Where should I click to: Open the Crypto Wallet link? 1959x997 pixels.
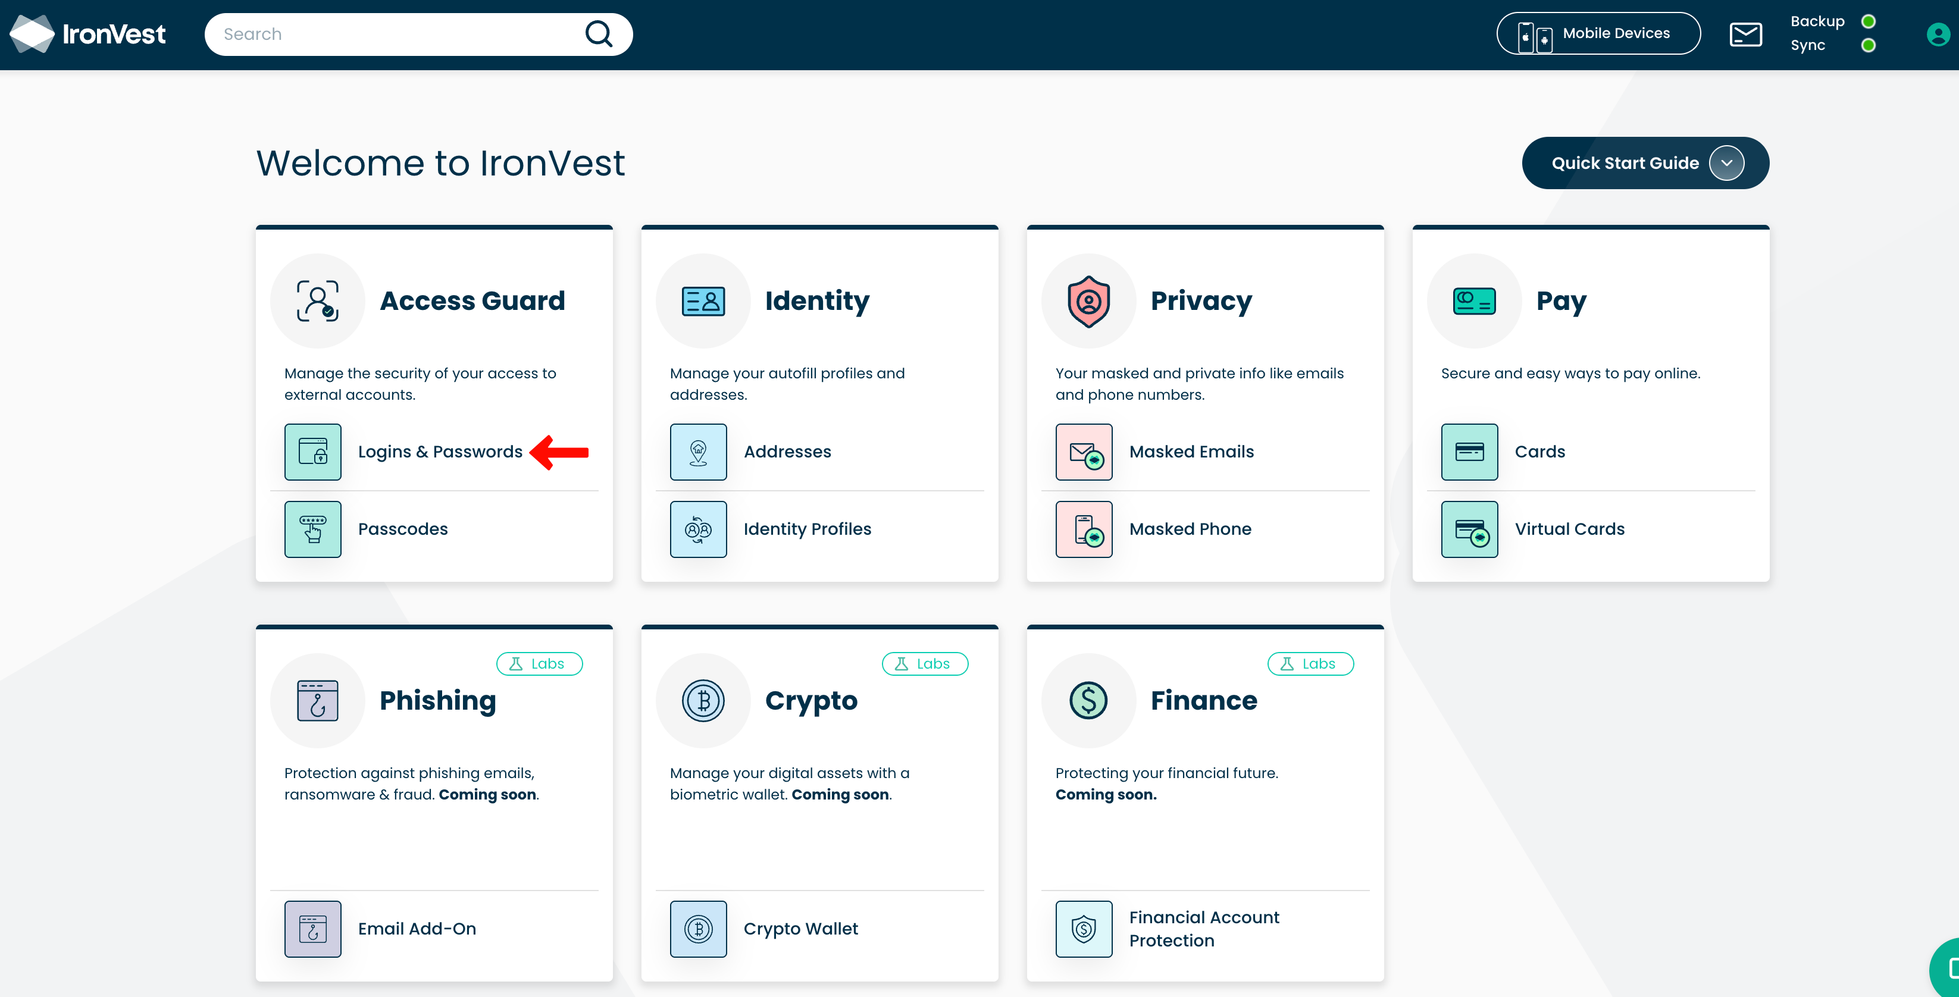point(801,929)
